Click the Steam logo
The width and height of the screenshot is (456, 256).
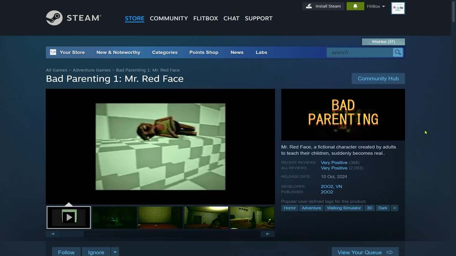point(74,18)
